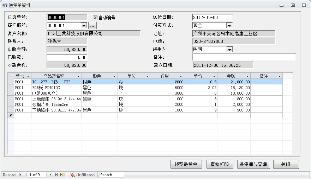Click the 数量 column header
The image size is (311, 179).
coord(164,76)
